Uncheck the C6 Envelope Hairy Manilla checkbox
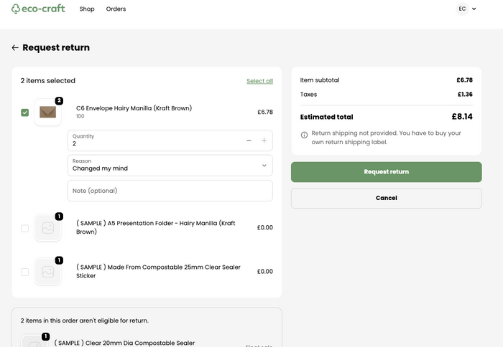The image size is (503, 347). click(25, 113)
